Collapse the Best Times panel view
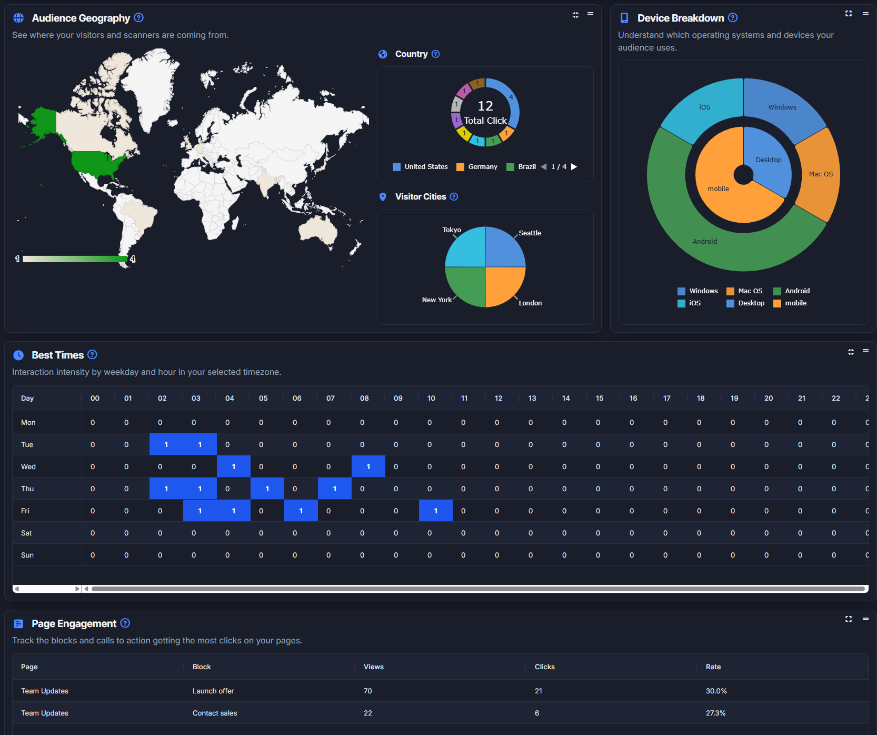The width and height of the screenshot is (877, 735). point(851,352)
